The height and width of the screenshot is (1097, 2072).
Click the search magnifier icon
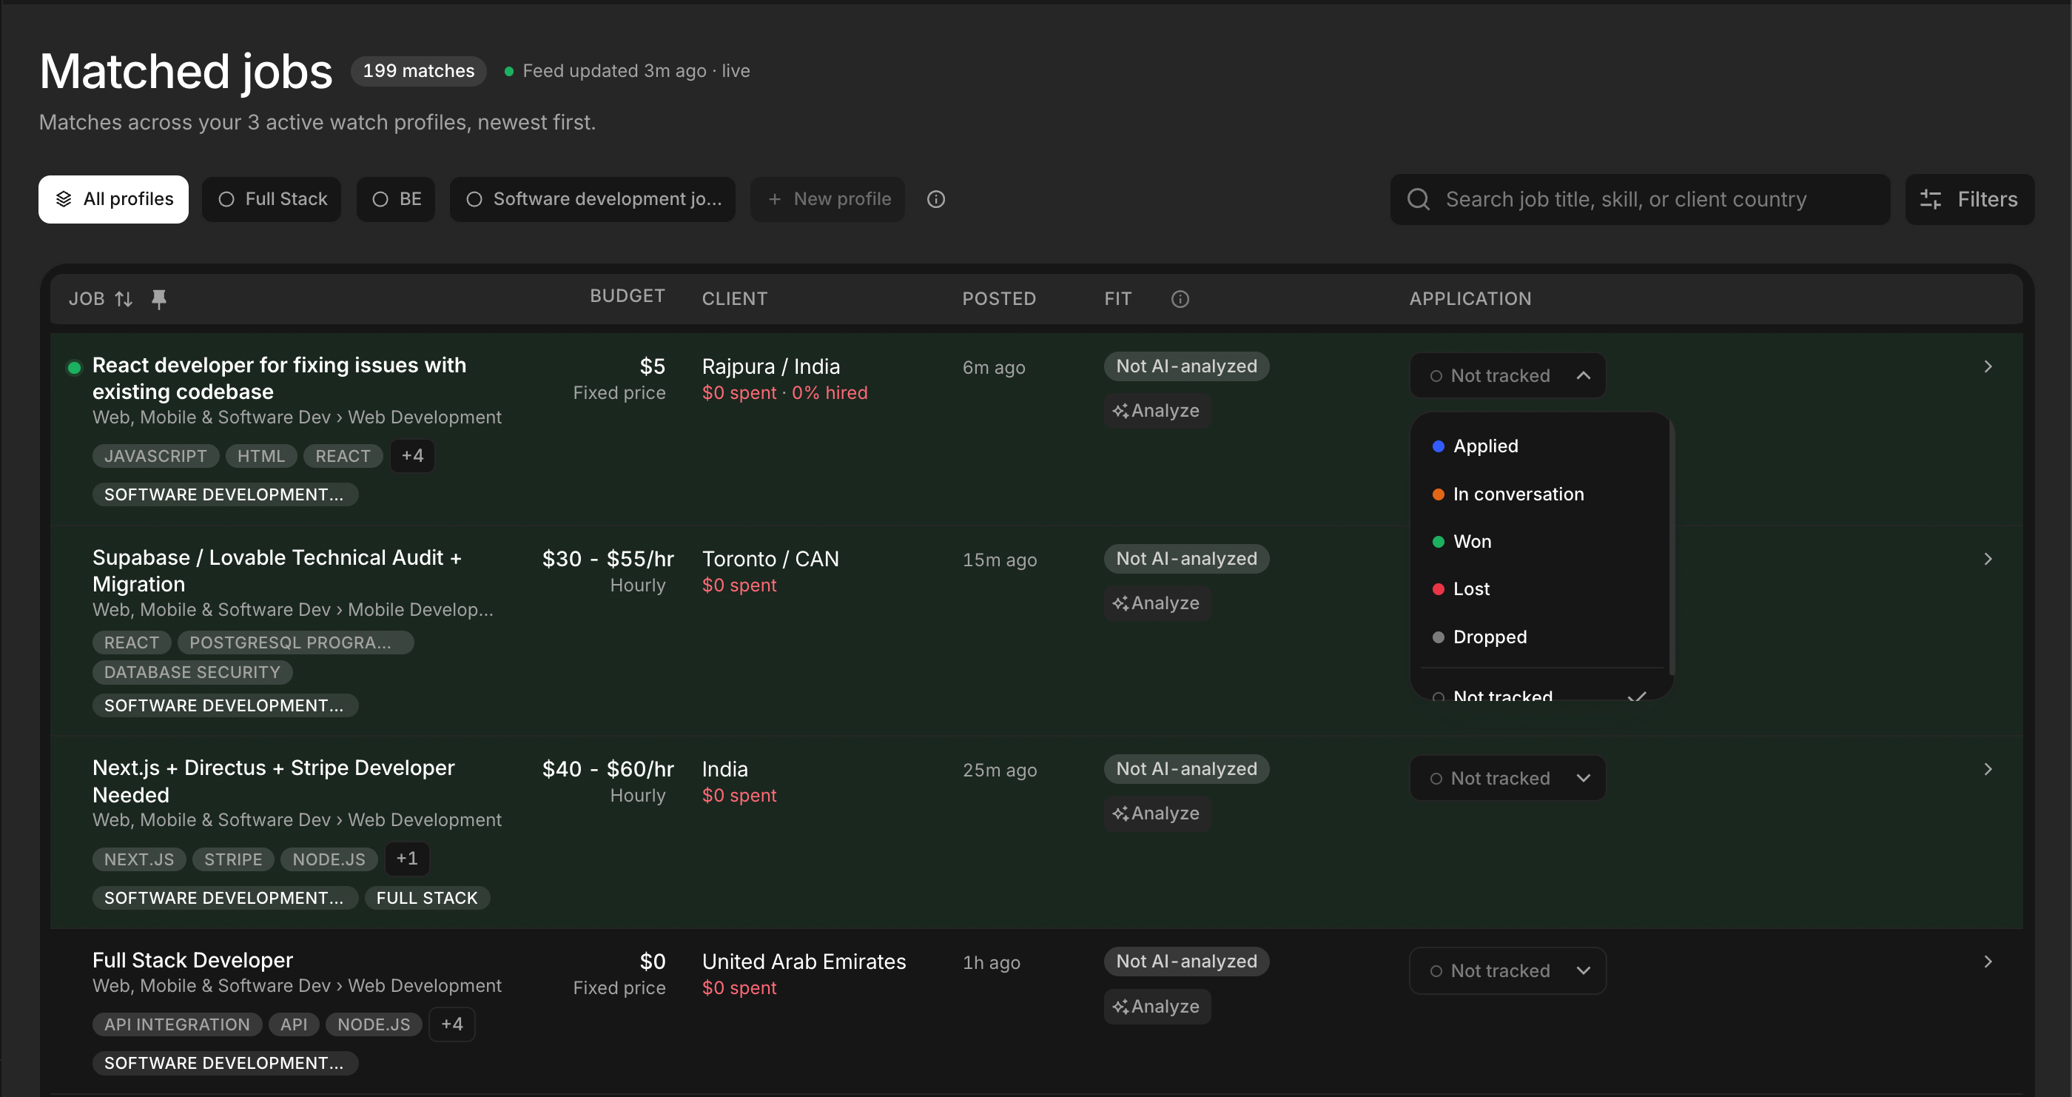tap(1419, 199)
